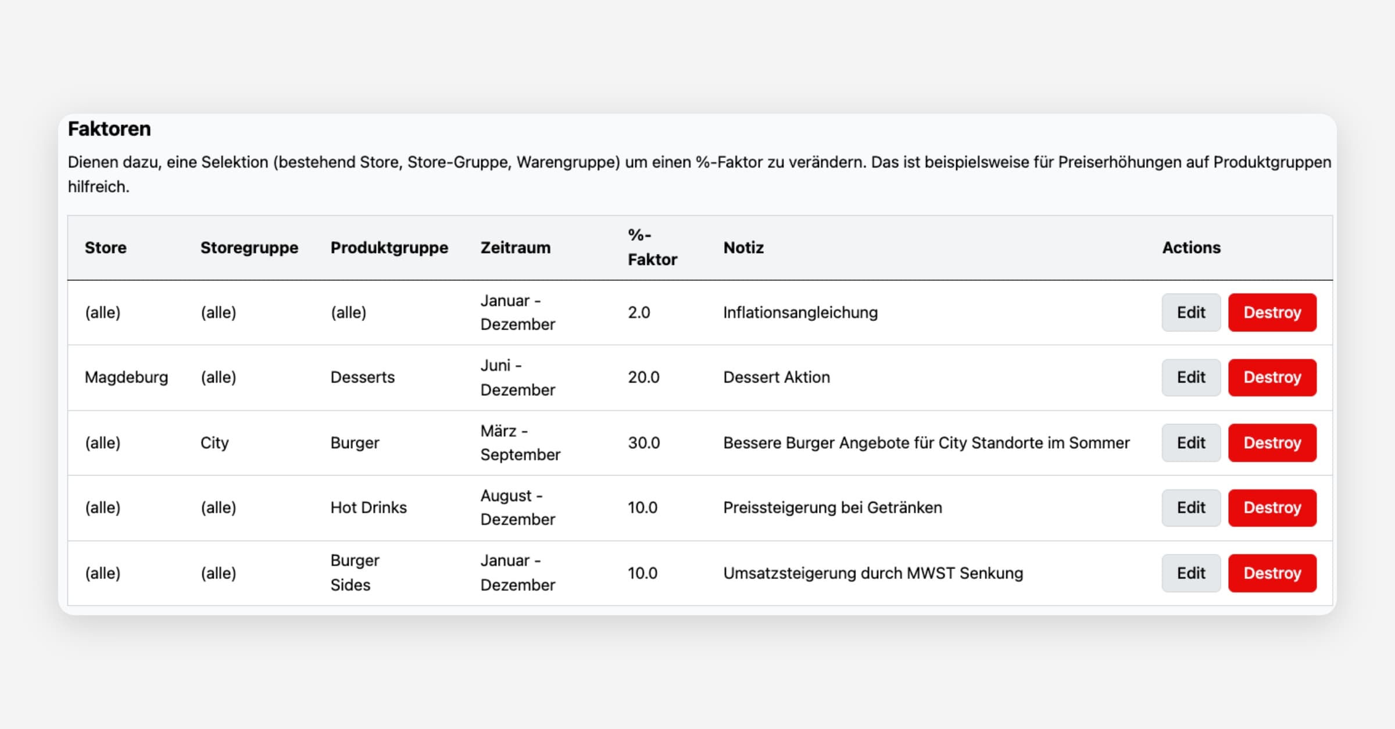Click the %-Faktor column header
Viewport: 1395px width, 729px height.
coord(652,248)
